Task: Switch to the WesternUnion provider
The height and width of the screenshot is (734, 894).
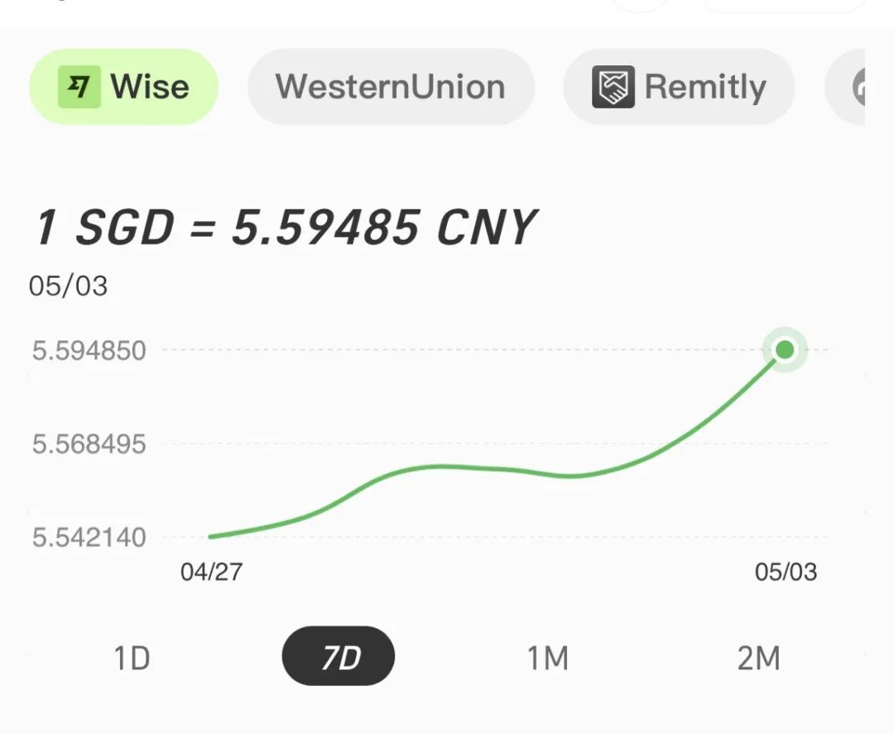Action: (391, 87)
